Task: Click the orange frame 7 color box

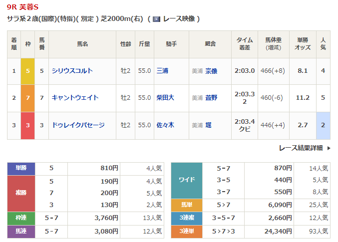Action: tap(28, 98)
